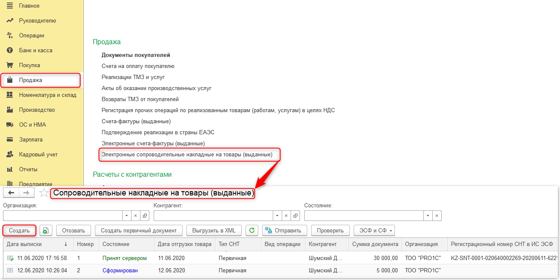
Task: Open Регистрация прочих операций в целях НДС
Action: [x=218, y=110]
